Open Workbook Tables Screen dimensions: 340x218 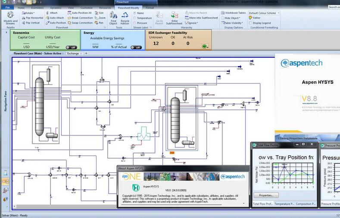[x=233, y=13]
